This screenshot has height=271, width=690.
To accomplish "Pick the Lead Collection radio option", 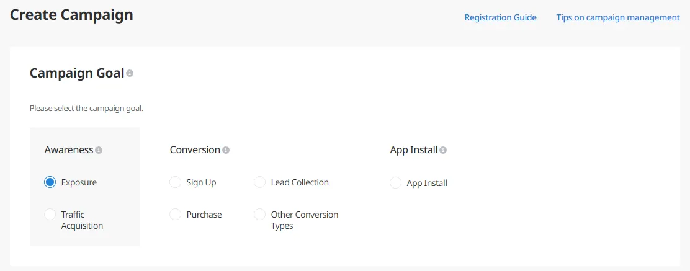I will [260, 182].
